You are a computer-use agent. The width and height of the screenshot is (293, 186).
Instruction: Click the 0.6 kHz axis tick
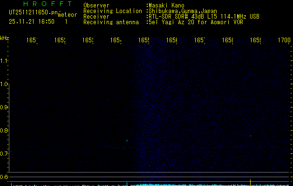point(4,177)
